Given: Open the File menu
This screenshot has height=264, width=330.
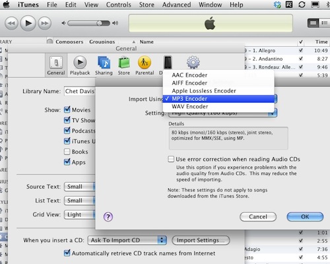Looking at the screenshot, I should point(52,5).
